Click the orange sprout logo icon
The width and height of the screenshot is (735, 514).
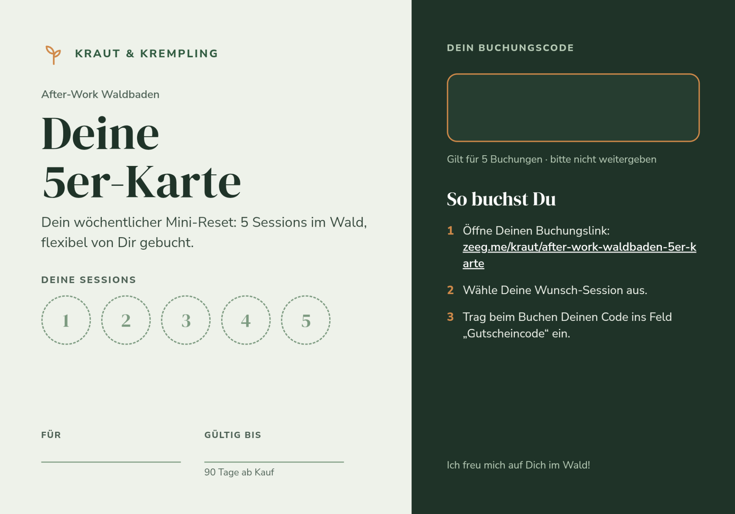[x=53, y=55]
